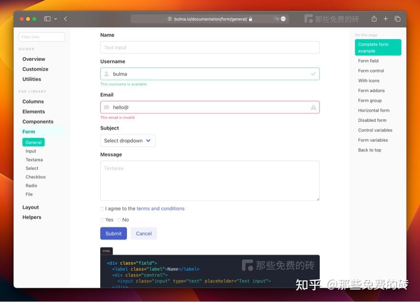Open the terms and conditions link
The height and width of the screenshot is (302, 420).
160,208
